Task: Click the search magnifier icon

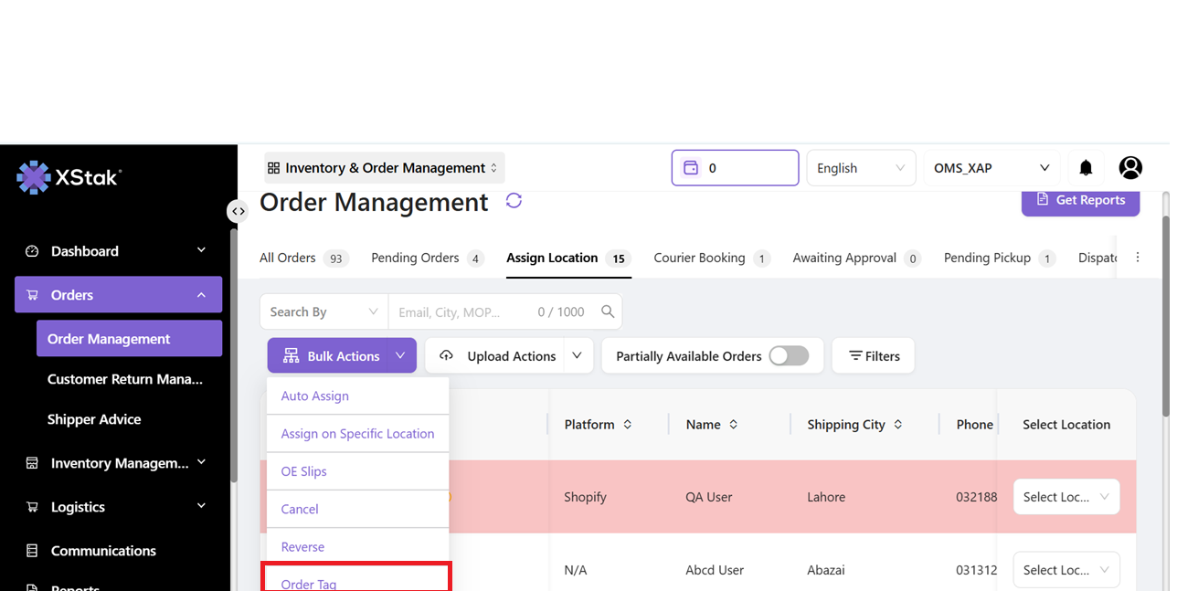Action: [608, 311]
